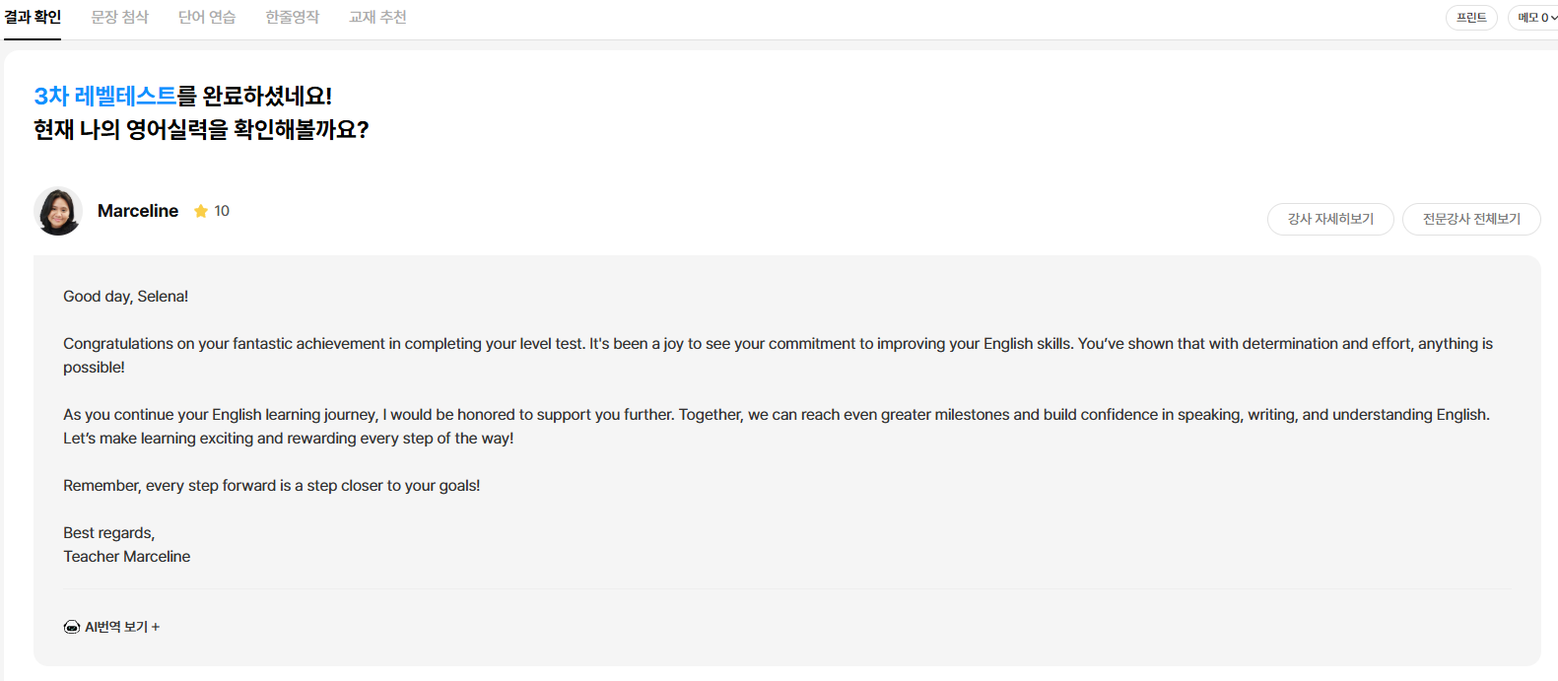The image size is (1558, 681).
Task: Click the 프린트 button
Action: pyautogui.click(x=1471, y=18)
